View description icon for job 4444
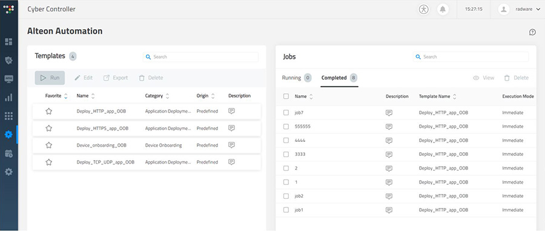This screenshot has width=545, height=231. pos(389,141)
